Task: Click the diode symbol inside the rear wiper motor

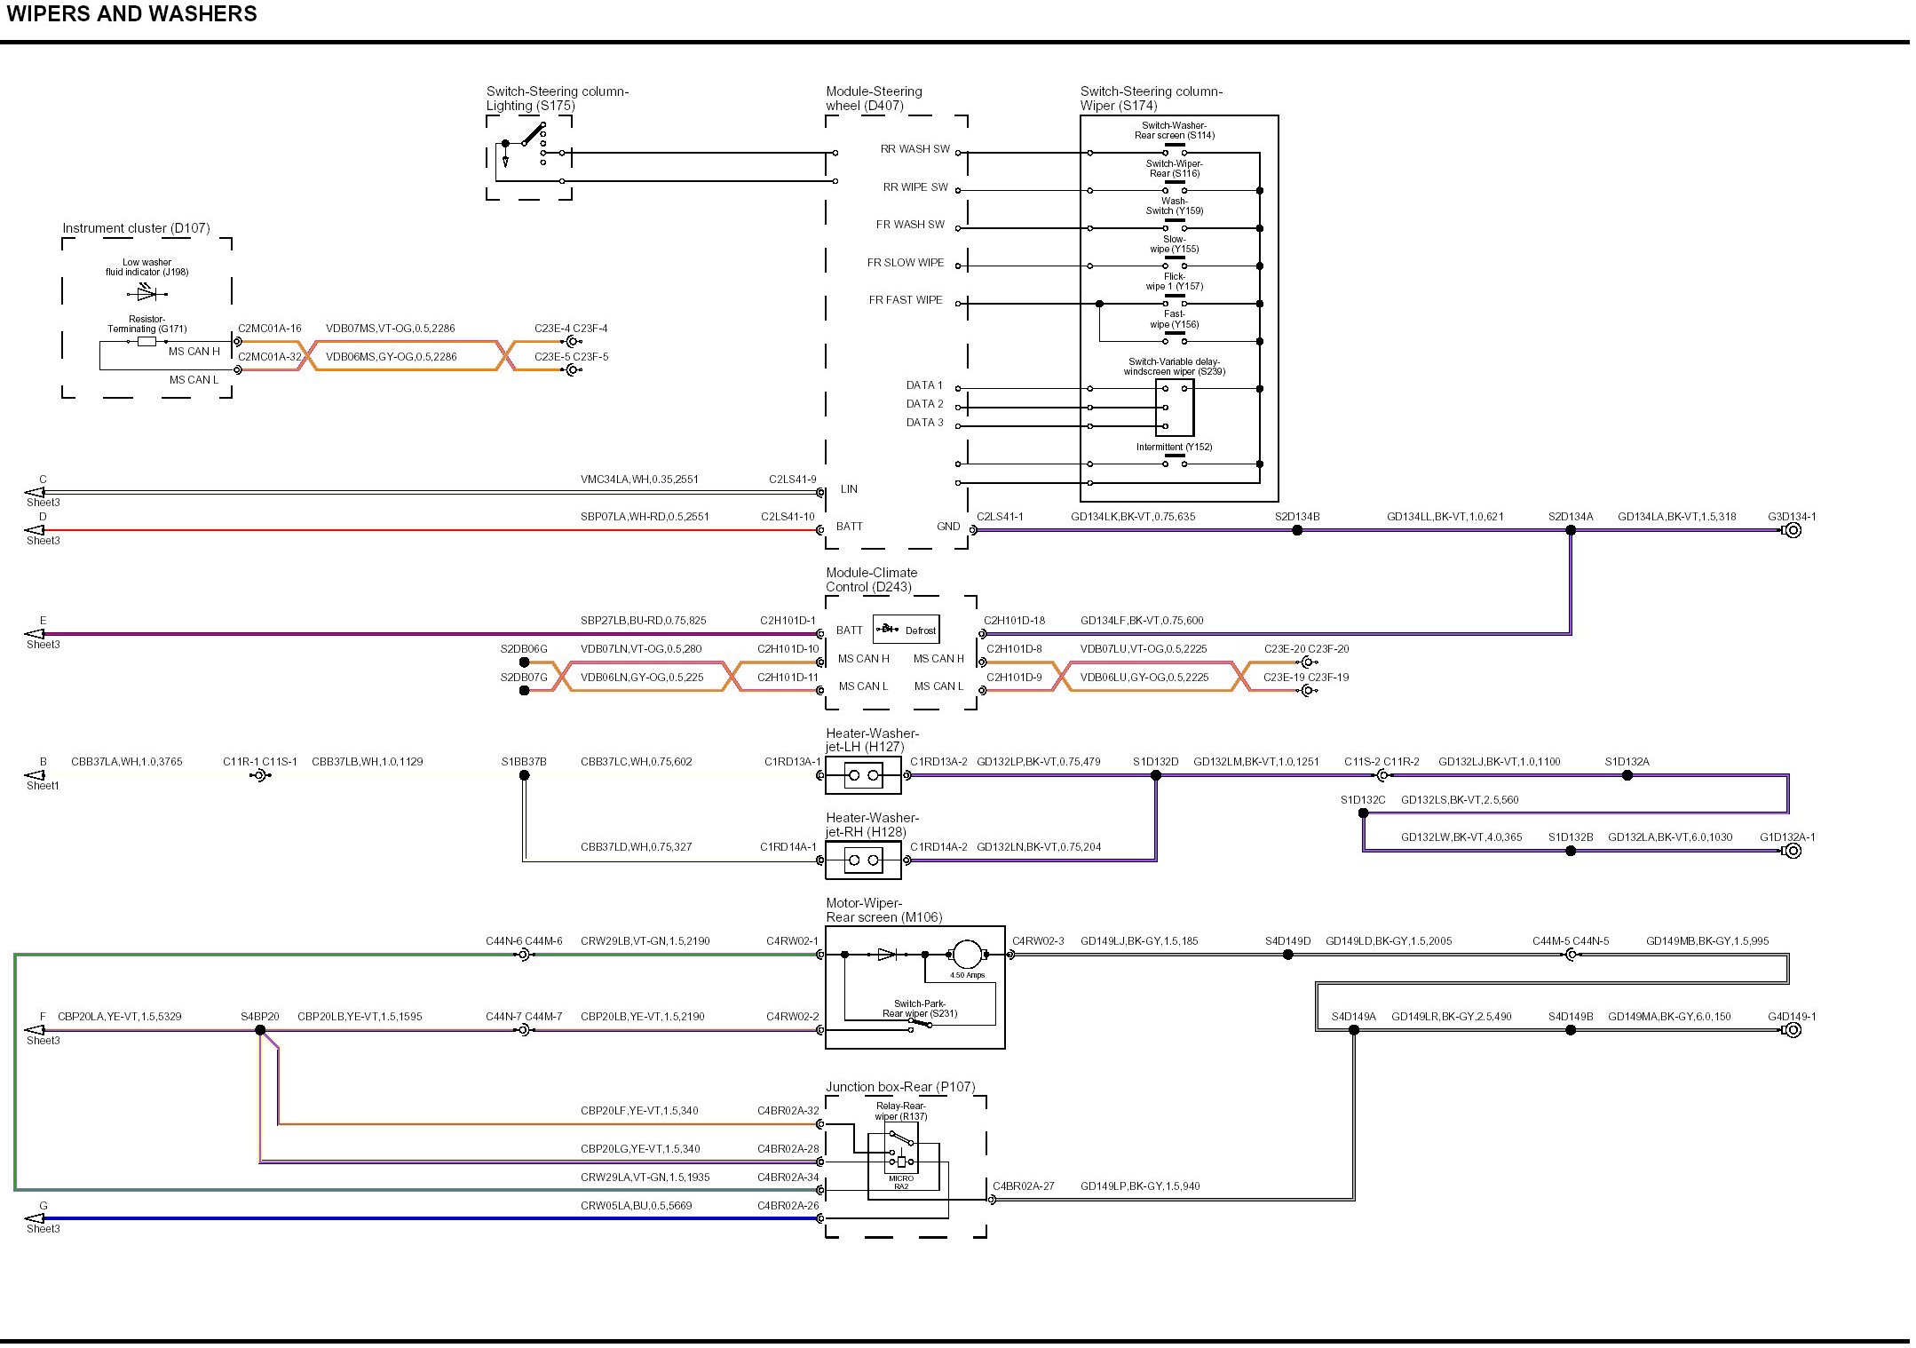Action: (x=886, y=955)
